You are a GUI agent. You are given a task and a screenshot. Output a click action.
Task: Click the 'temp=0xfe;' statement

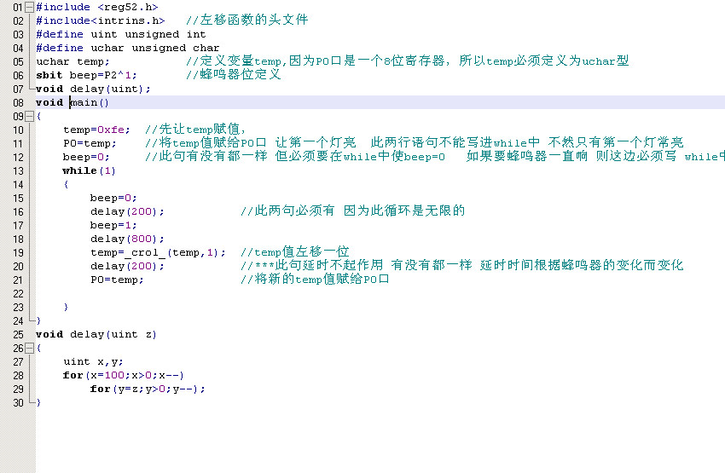[96, 130]
